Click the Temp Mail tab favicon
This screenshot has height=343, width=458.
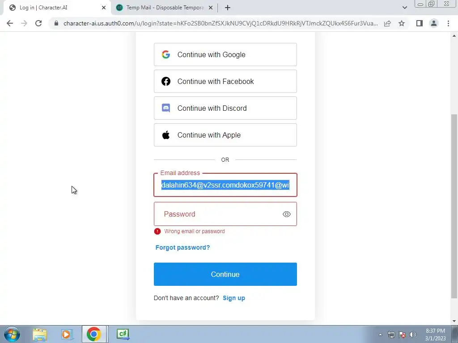(x=119, y=8)
